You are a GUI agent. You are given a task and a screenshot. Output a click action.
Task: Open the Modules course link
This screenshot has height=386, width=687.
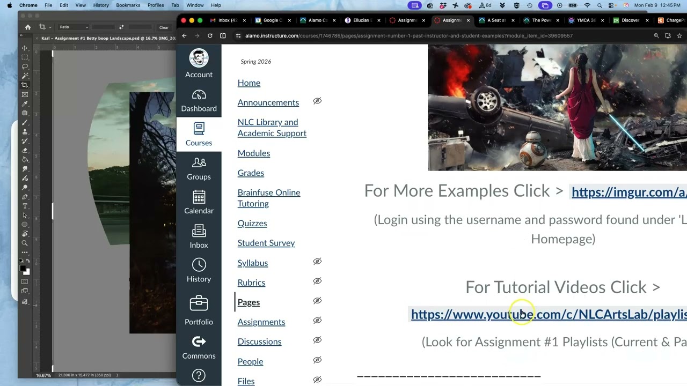click(254, 153)
